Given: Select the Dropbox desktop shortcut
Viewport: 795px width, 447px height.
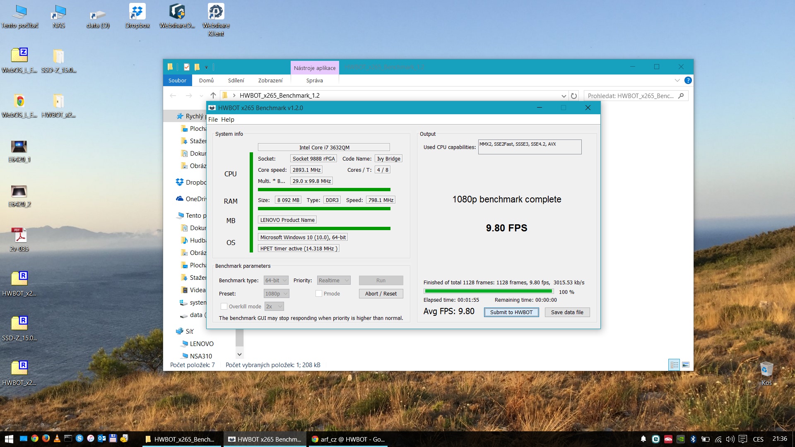Looking at the screenshot, I should tap(137, 16).
